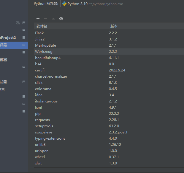Select the pip package row

click(109, 113)
